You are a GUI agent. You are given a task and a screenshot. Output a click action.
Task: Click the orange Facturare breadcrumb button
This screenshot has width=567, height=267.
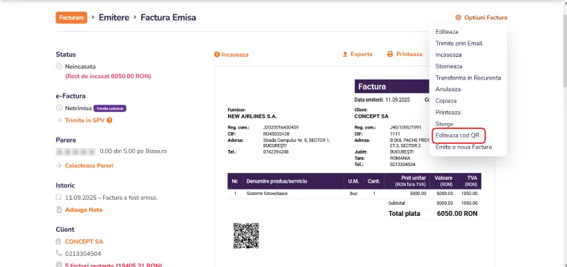coord(71,17)
